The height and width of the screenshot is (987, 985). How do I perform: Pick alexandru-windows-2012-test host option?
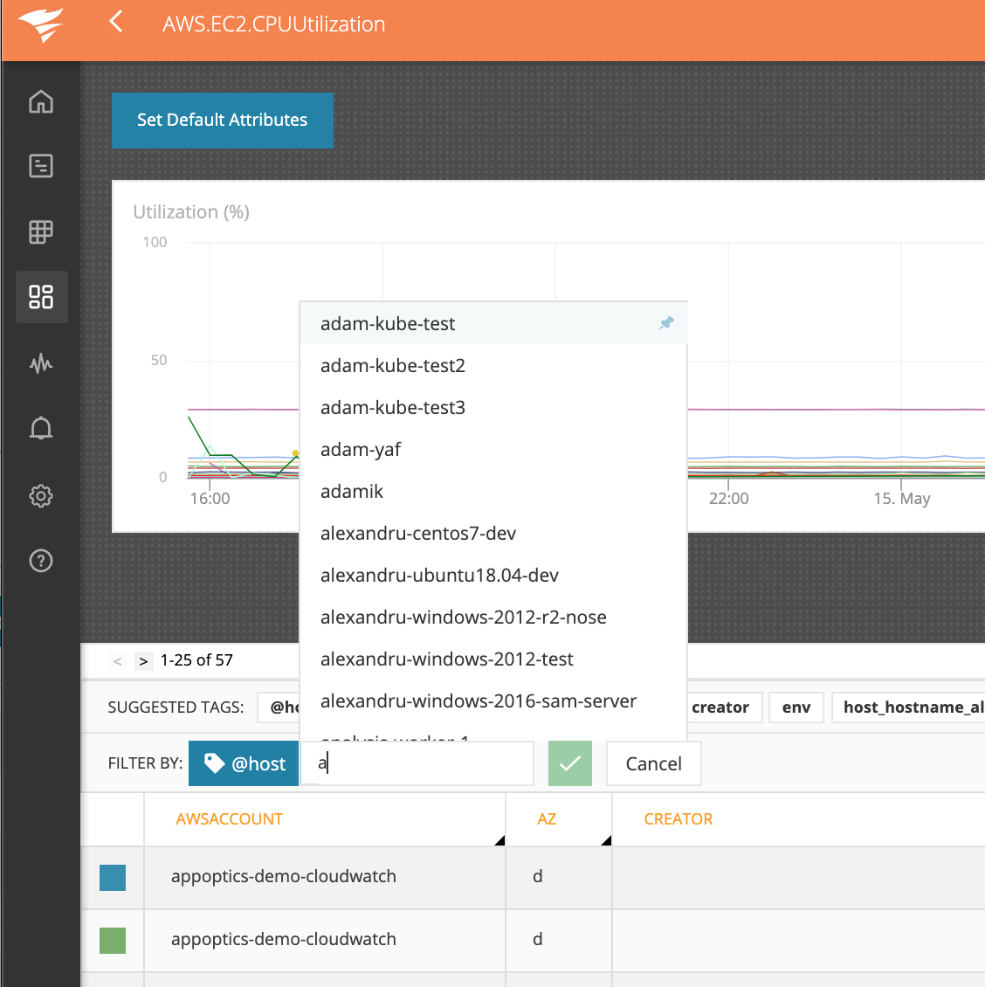(x=446, y=659)
